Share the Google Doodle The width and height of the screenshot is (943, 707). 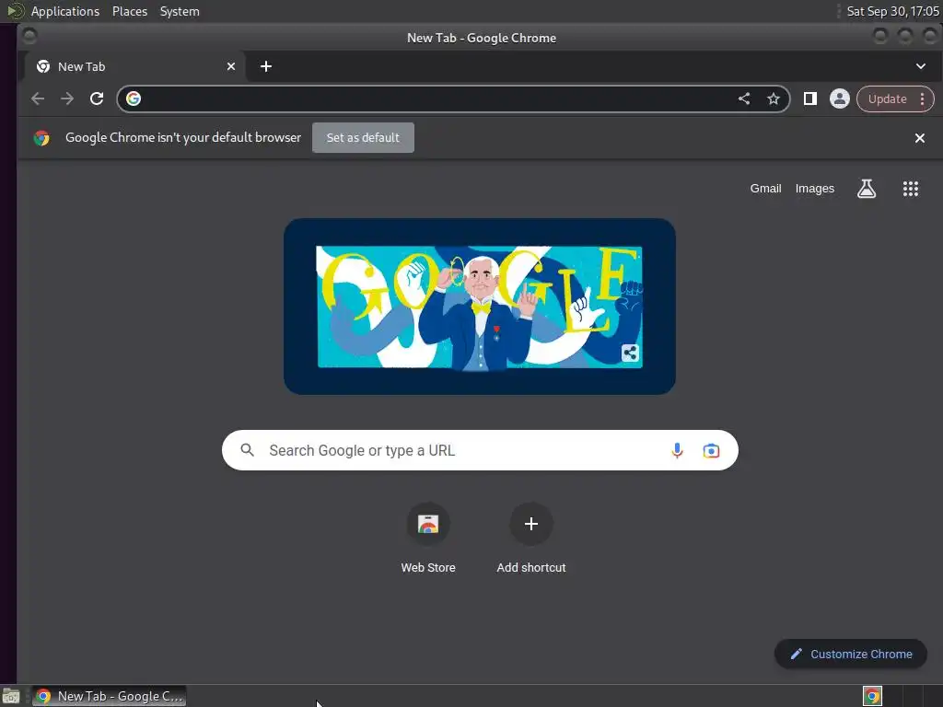pos(630,353)
